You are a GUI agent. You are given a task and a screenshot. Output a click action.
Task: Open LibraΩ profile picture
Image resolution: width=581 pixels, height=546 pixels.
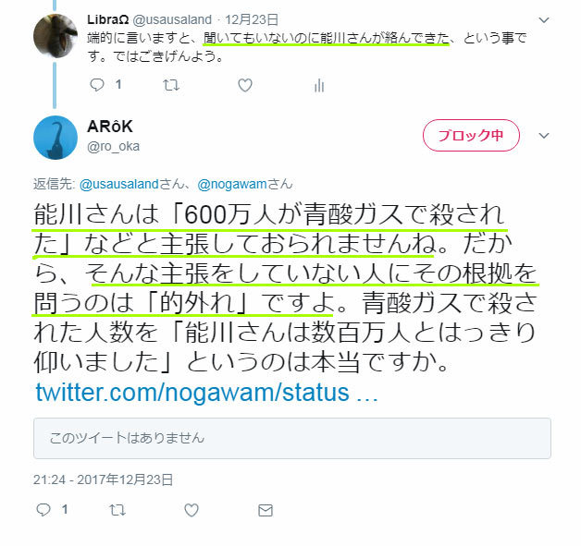pos(56,36)
